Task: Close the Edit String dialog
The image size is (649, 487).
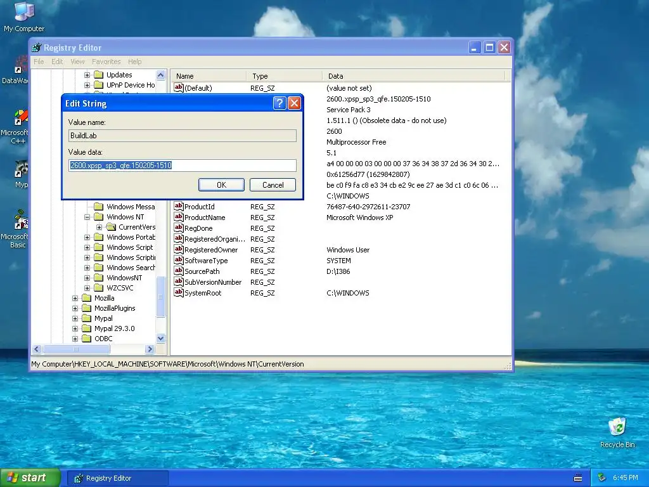Action: point(294,103)
